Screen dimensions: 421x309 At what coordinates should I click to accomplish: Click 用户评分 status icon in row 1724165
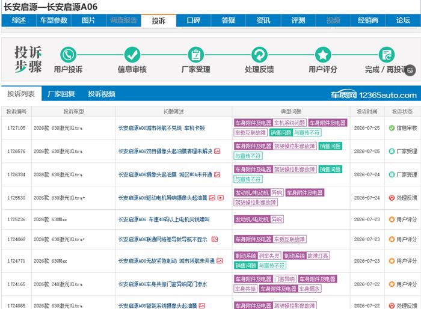tap(392, 284)
